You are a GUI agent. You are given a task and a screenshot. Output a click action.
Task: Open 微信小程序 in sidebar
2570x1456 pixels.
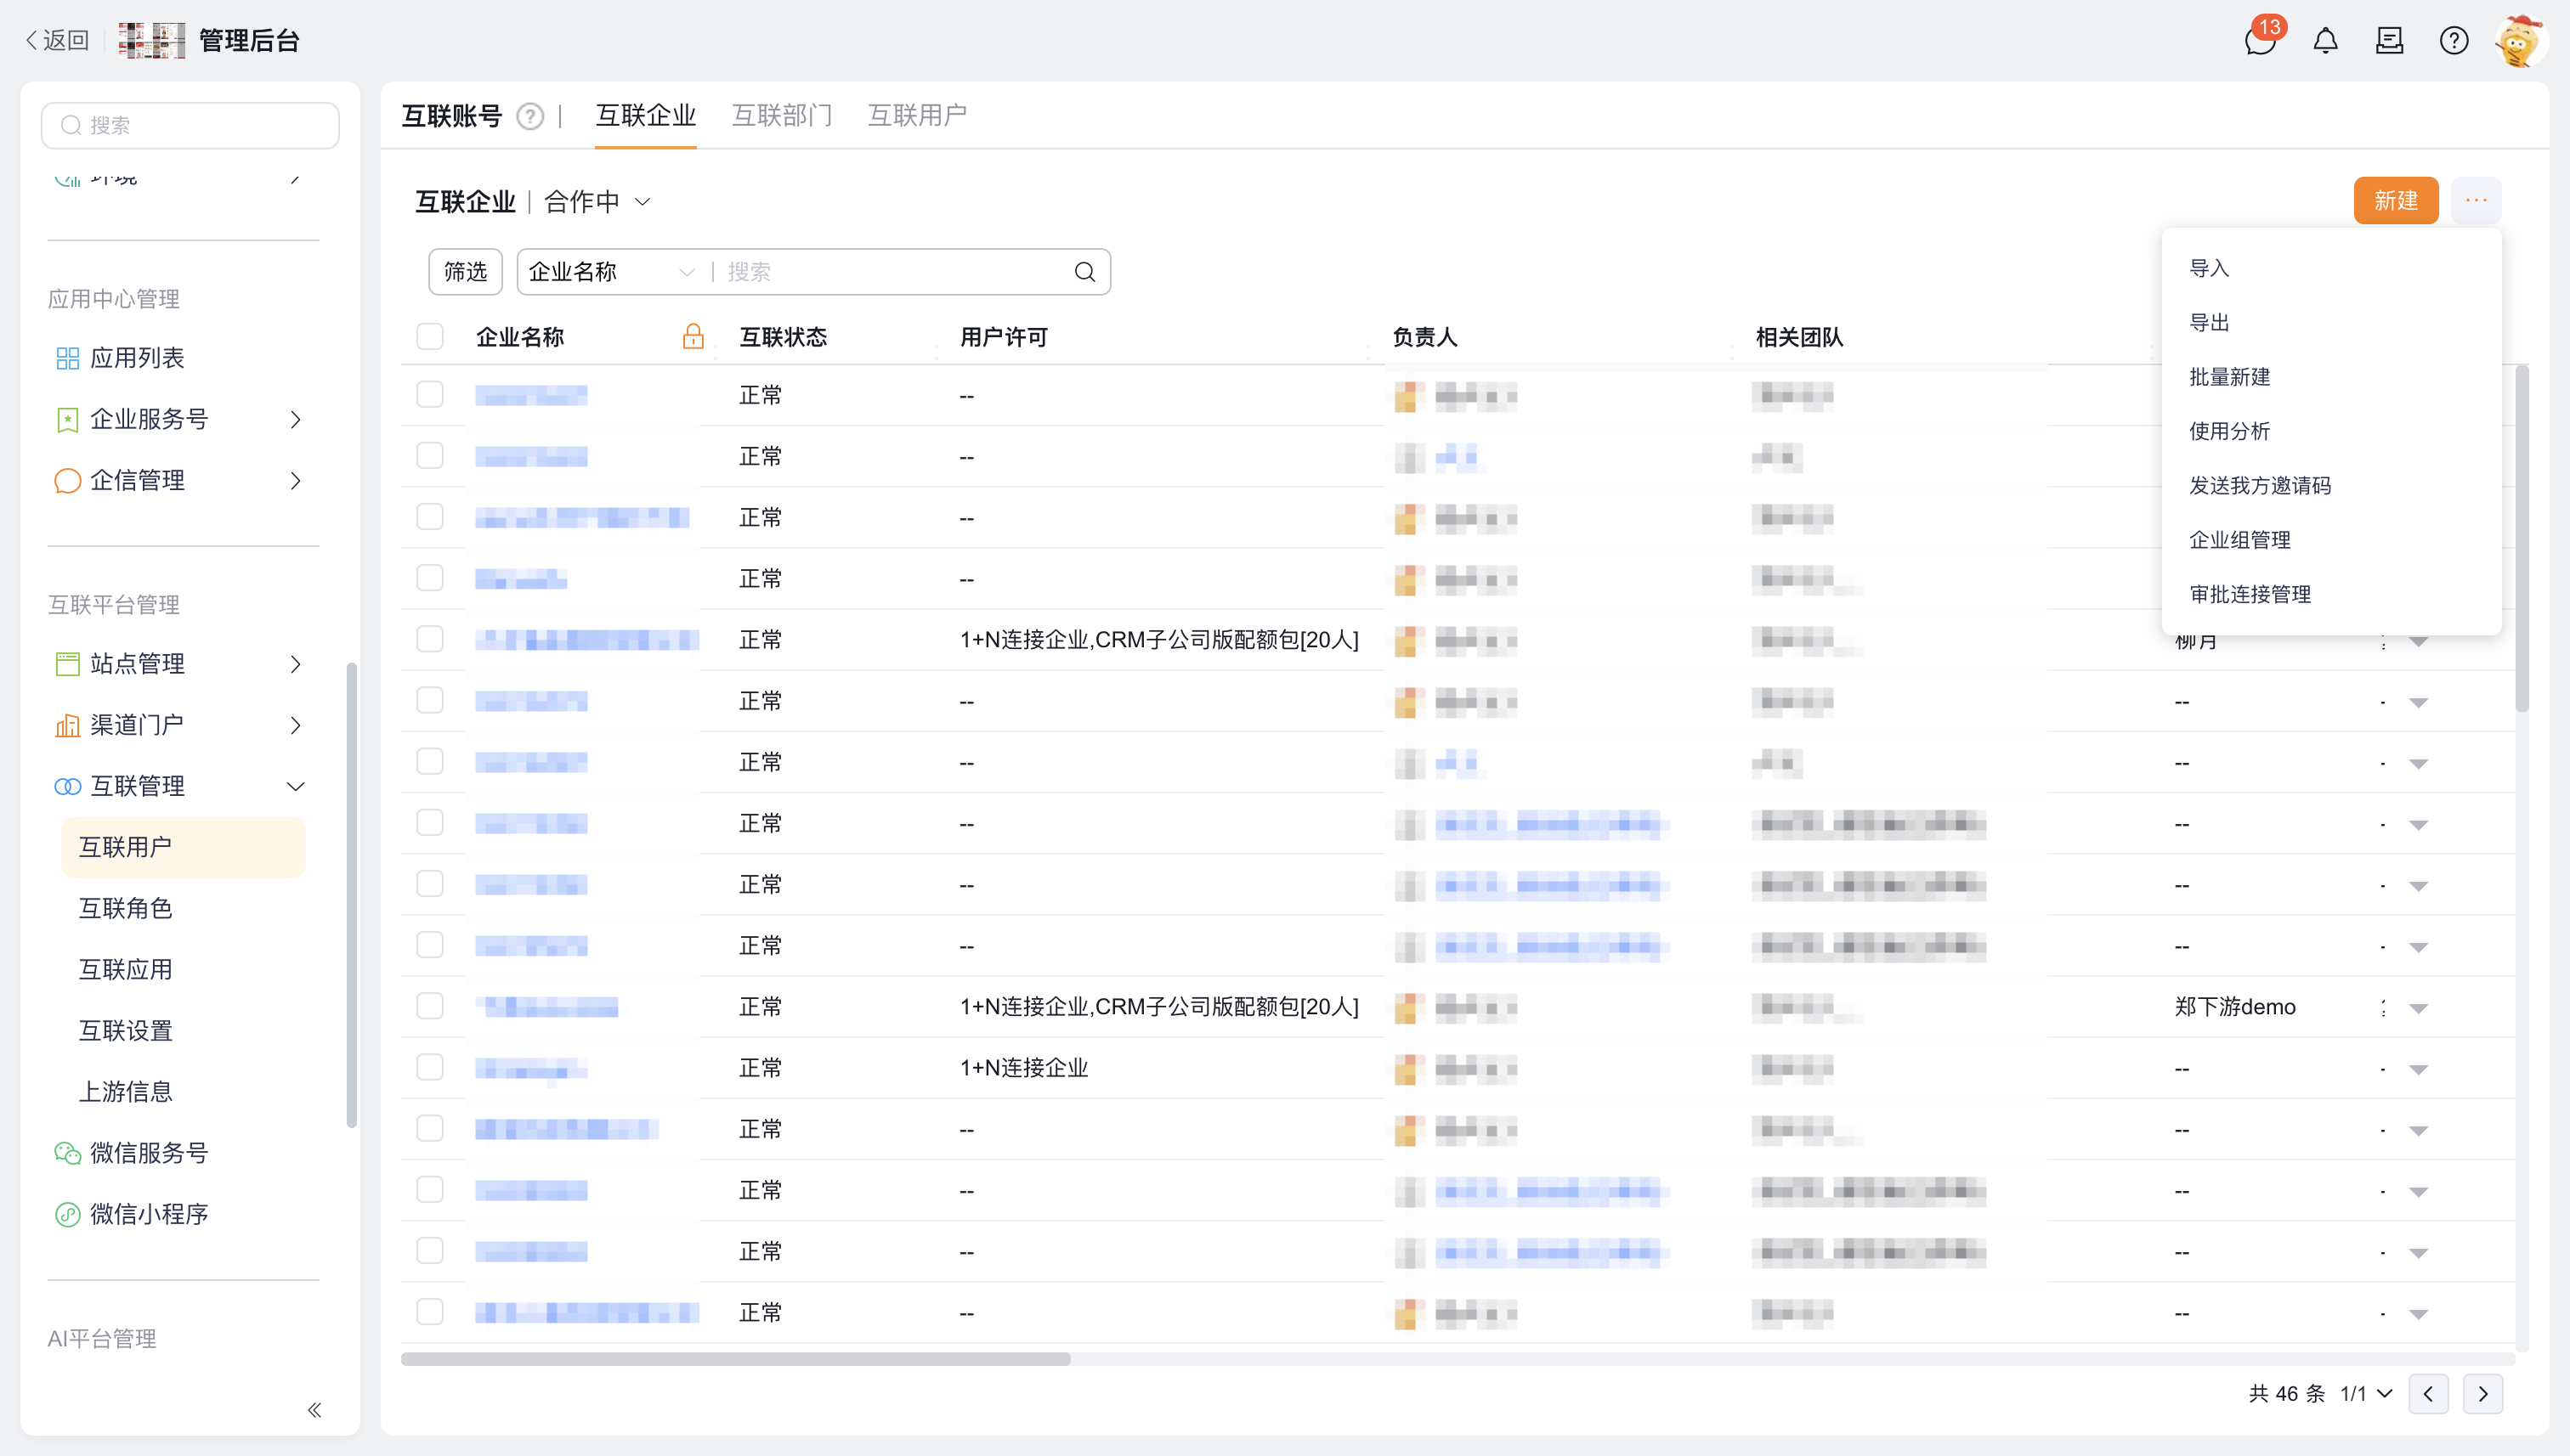pyautogui.click(x=149, y=1214)
